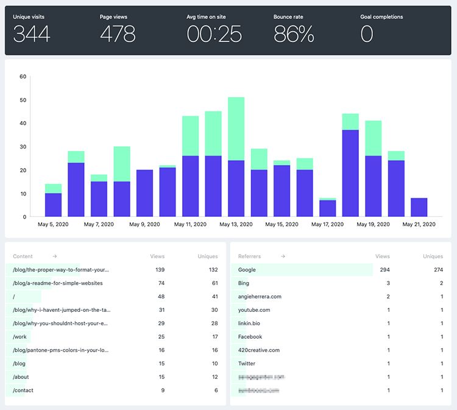The height and width of the screenshot is (410, 457).
Task: Click the Views column header in Content table
Action: click(x=157, y=256)
